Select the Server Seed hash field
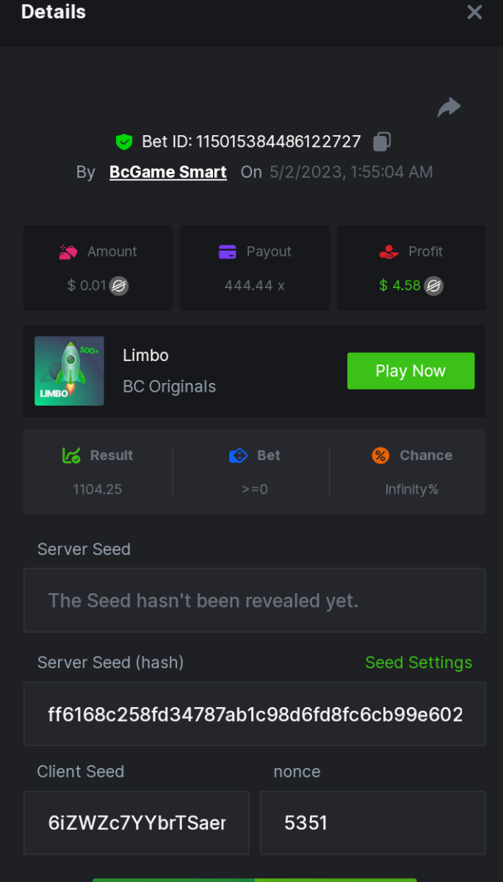Screen dimensions: 503x882 (x=254, y=714)
